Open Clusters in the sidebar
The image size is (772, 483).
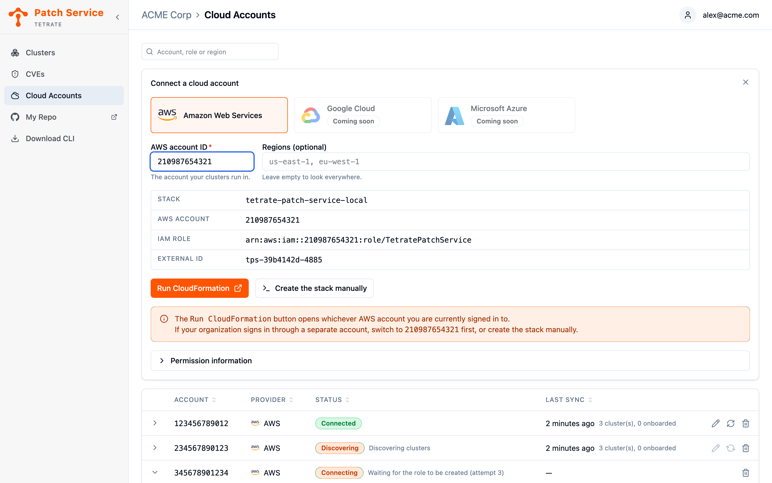coord(64,52)
